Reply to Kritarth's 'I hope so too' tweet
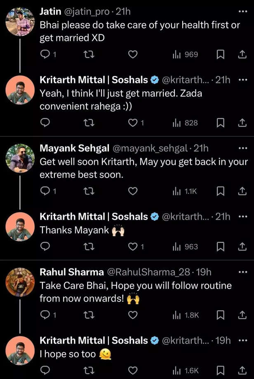The image size is (254, 379). click(x=45, y=370)
